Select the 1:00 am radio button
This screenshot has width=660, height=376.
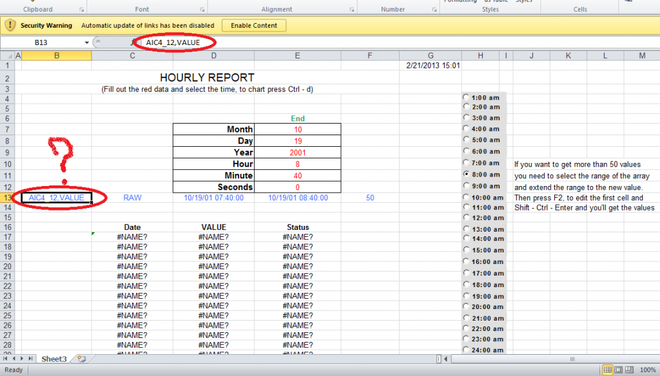[x=466, y=97]
